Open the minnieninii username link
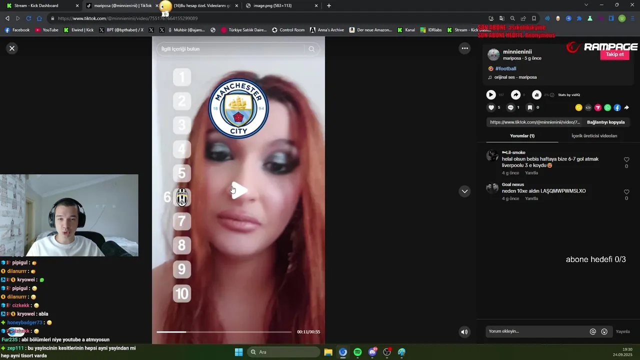The width and height of the screenshot is (640, 360). point(517,51)
